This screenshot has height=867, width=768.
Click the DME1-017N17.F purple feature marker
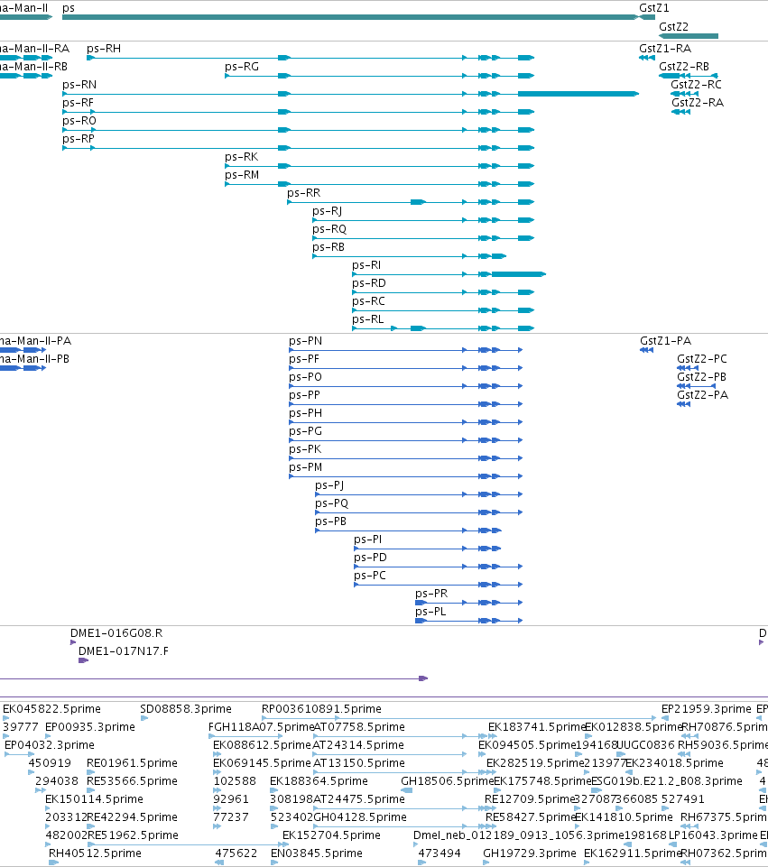click(84, 660)
